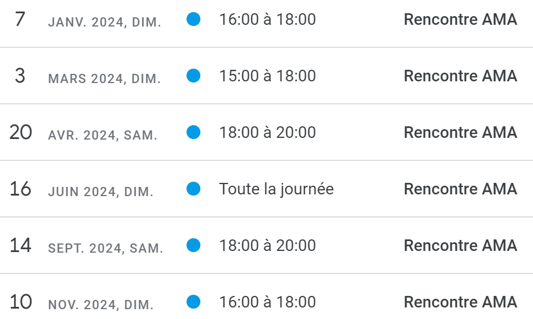Click the blue dot for 14 September event
This screenshot has height=319, width=533.
coord(193,245)
